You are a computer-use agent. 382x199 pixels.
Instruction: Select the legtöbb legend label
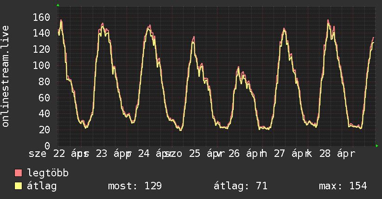pos(48,173)
